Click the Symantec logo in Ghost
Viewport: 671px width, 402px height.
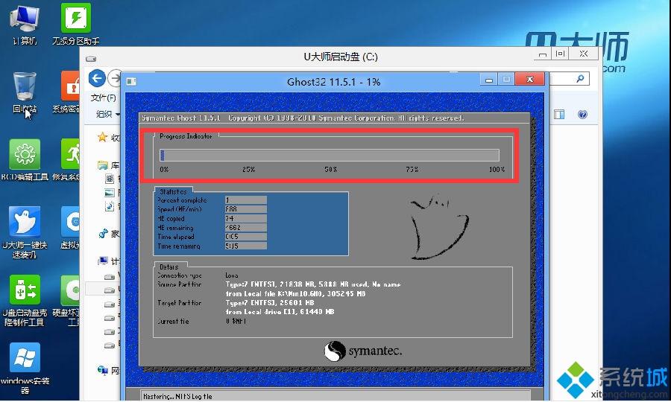point(363,351)
